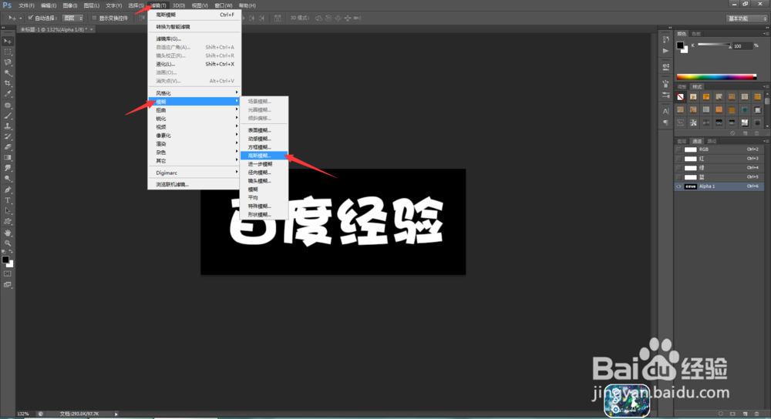Screen dimensions: 771x419
Task: Choose 动感模糊... in blur submenu
Action: pos(264,139)
